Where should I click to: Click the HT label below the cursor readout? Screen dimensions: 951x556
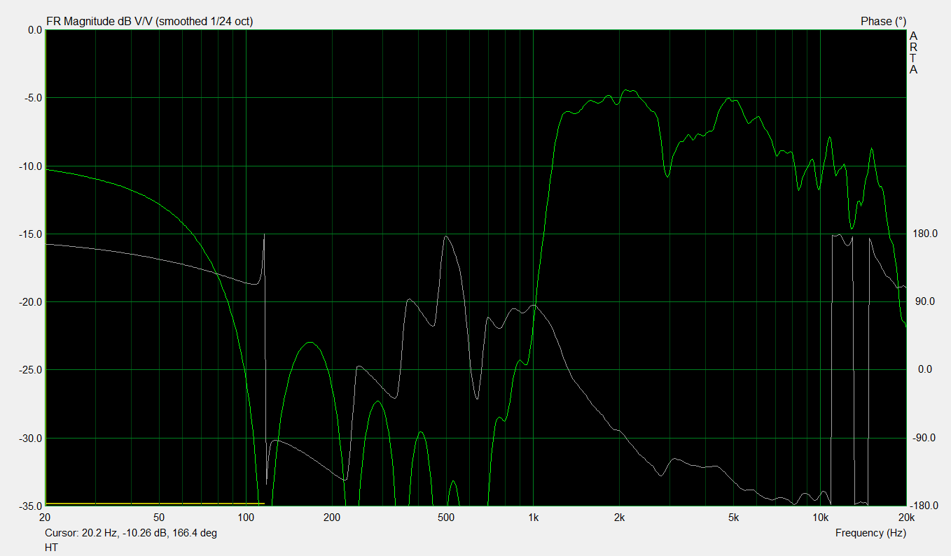coord(51,548)
